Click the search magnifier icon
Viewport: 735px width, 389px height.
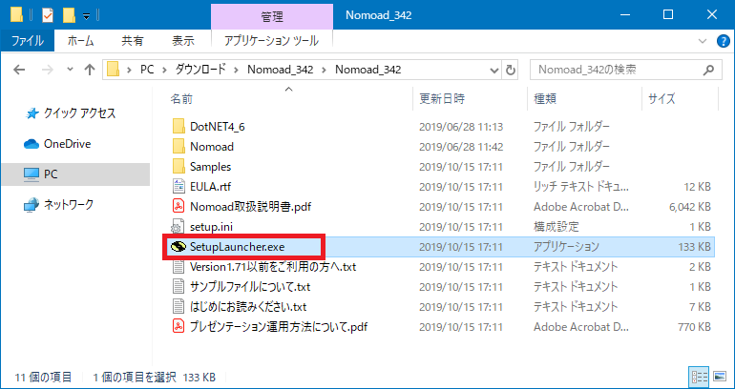(x=708, y=70)
